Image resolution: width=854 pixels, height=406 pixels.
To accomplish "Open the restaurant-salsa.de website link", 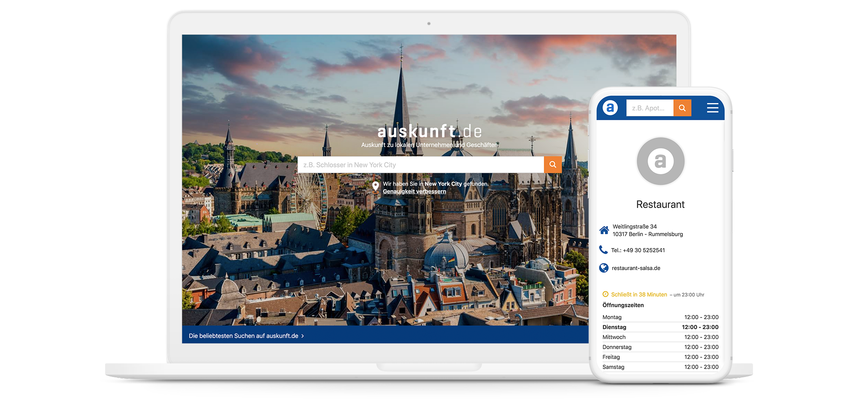I will pos(636,268).
